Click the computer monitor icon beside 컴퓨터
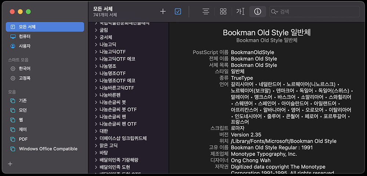This screenshot has height=176, width=367. [12, 36]
